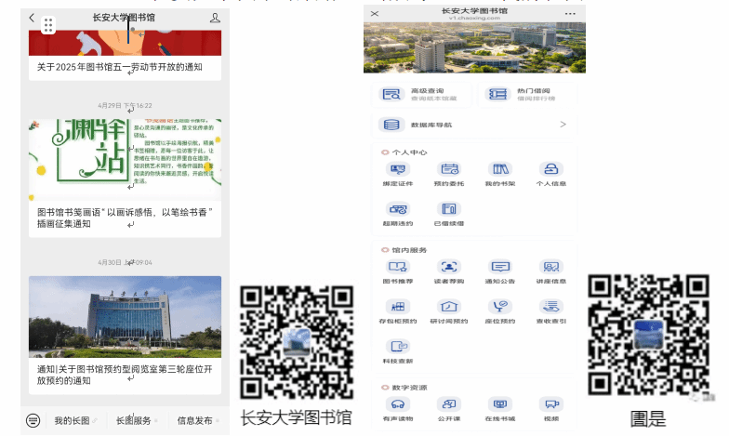Open the 长图服务 bottom menu
The width and height of the screenshot is (729, 436).
point(134,420)
